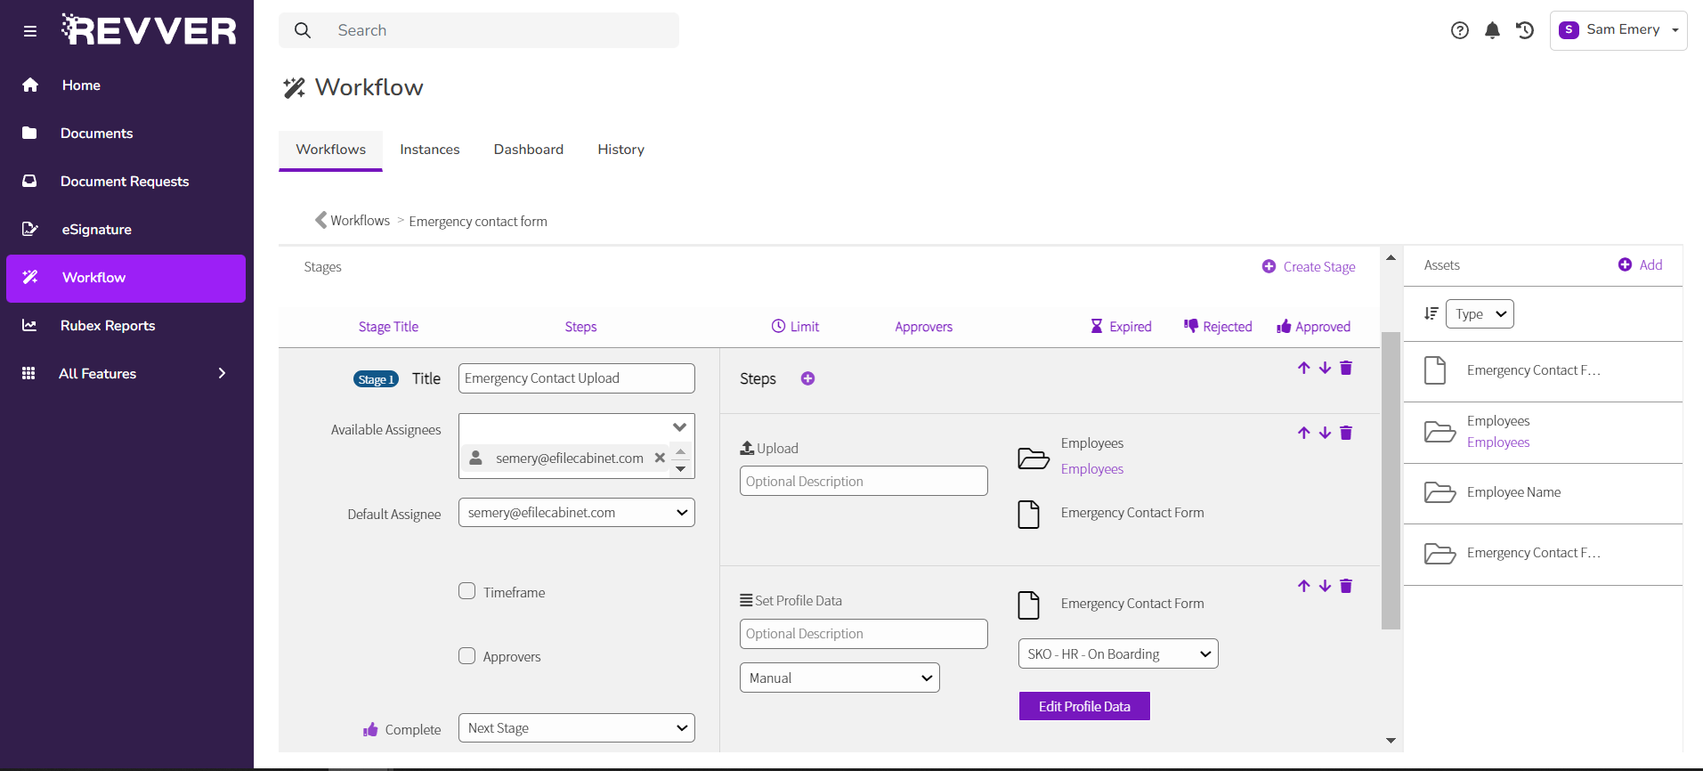1703x771 pixels.
Task: Delete the Set Profile Data step
Action: (x=1346, y=586)
